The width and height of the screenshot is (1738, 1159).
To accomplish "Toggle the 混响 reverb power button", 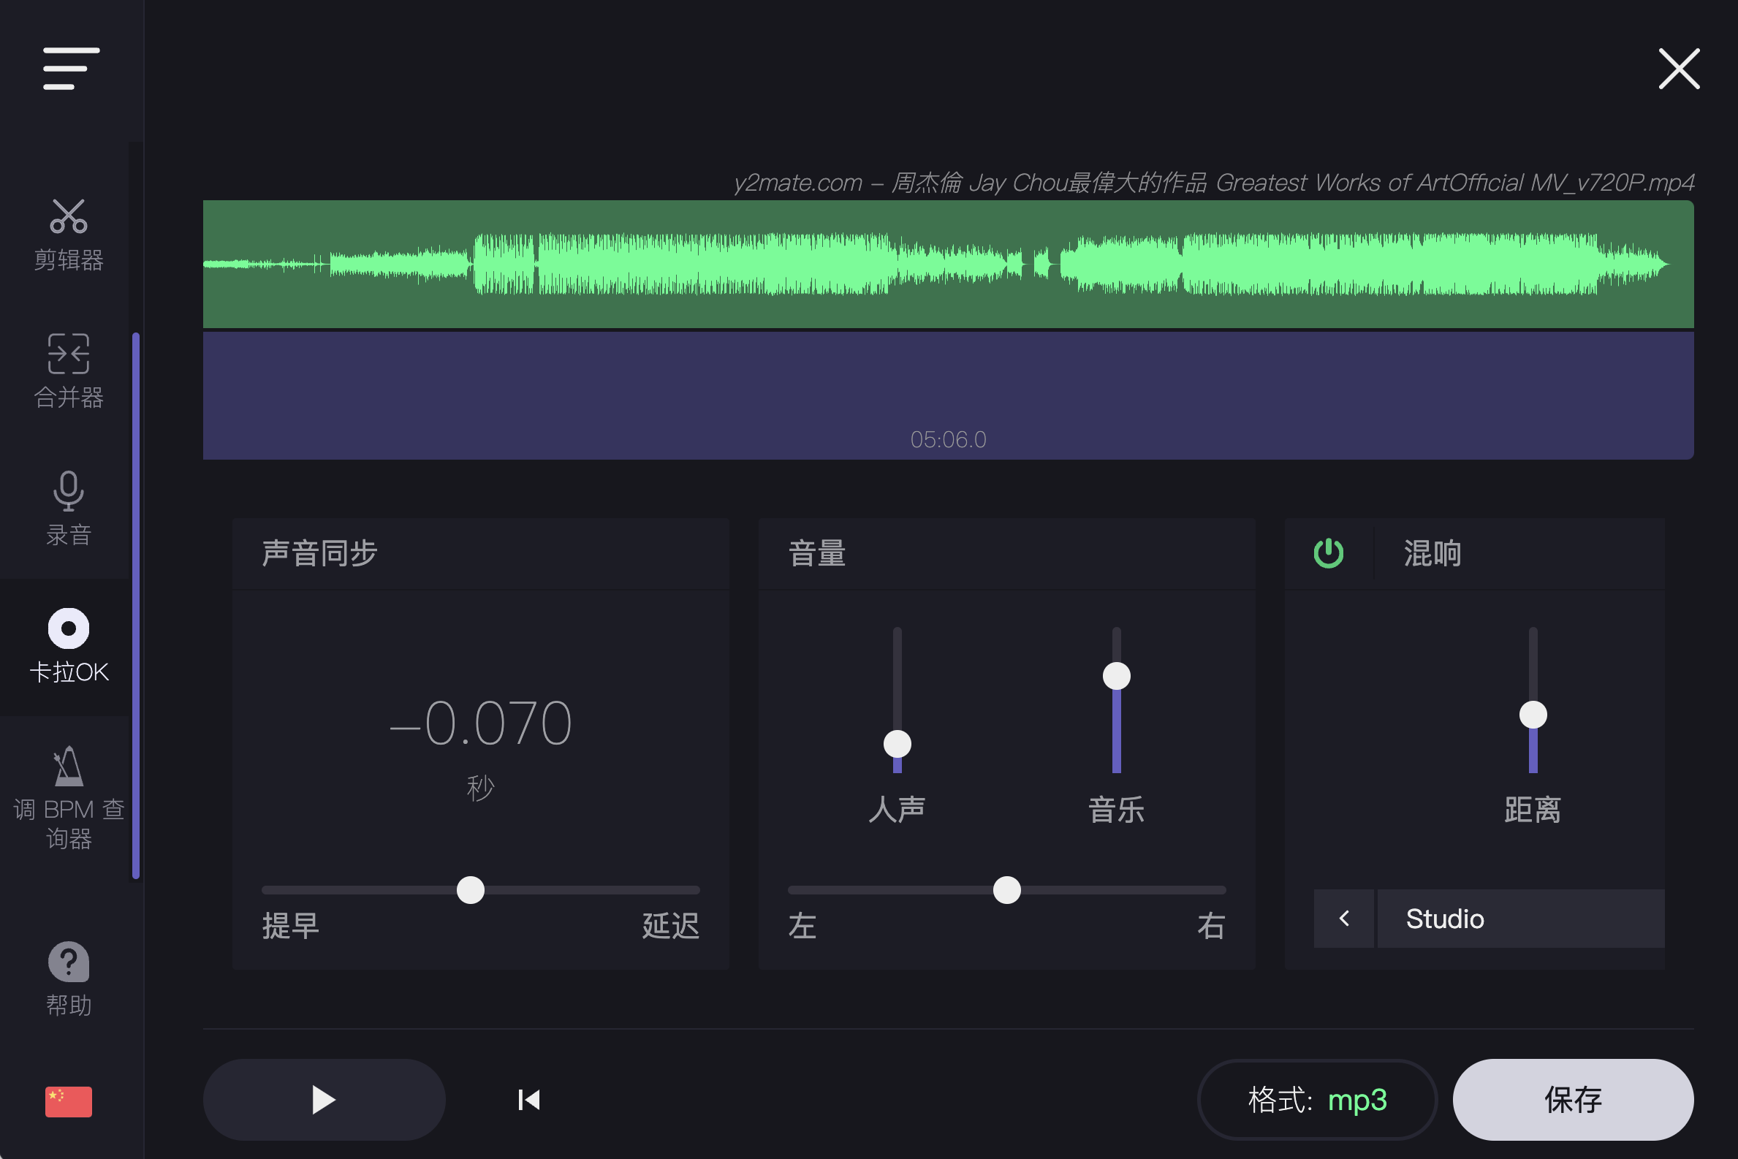I will [x=1329, y=553].
